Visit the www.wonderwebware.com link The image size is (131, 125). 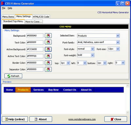[x=82, y=119]
